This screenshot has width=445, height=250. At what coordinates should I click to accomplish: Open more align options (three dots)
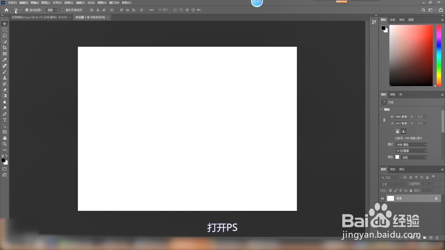pyautogui.click(x=152, y=10)
